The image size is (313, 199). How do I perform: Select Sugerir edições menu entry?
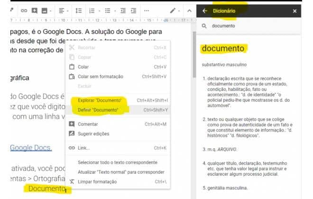(x=118, y=134)
